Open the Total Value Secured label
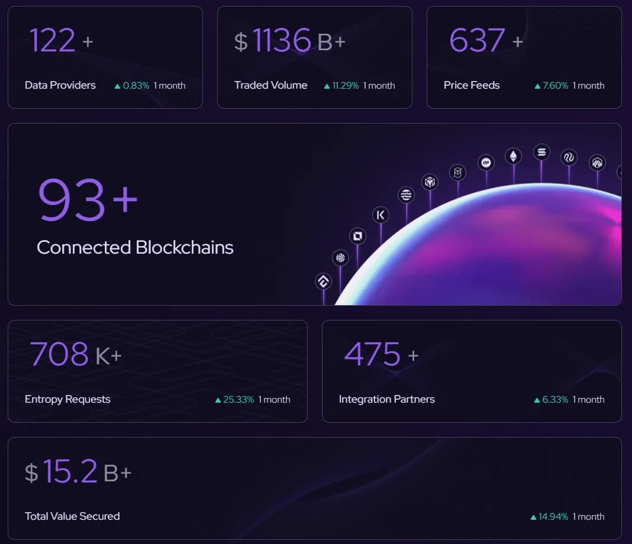This screenshot has height=544, width=632. (72, 516)
